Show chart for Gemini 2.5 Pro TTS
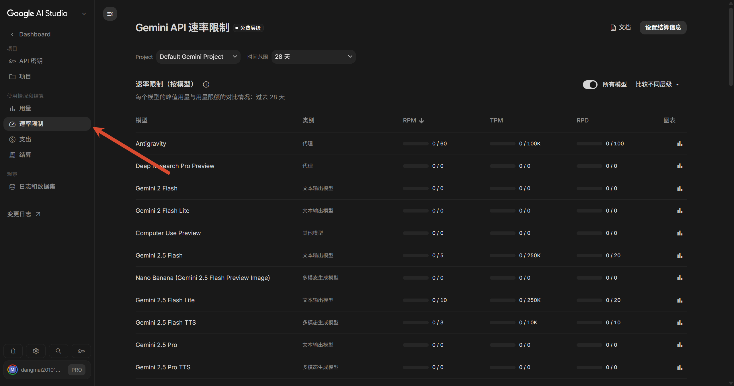The image size is (734, 386). (680, 367)
